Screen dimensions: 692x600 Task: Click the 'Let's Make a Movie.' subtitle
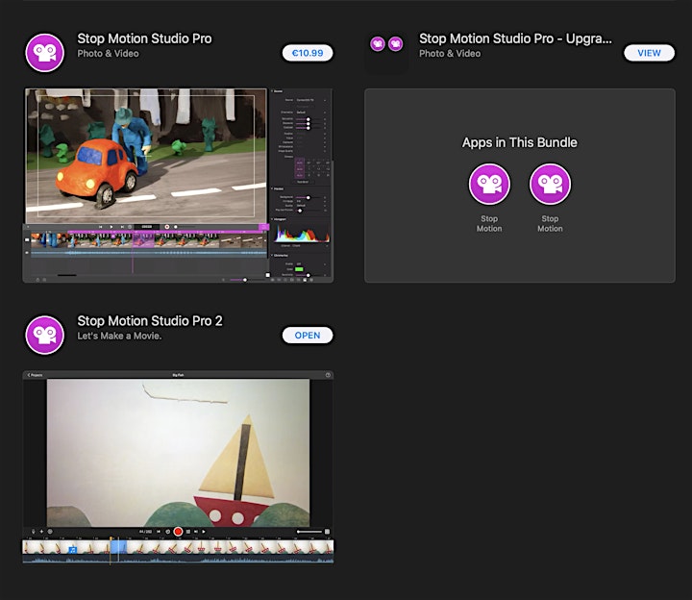[x=119, y=336]
